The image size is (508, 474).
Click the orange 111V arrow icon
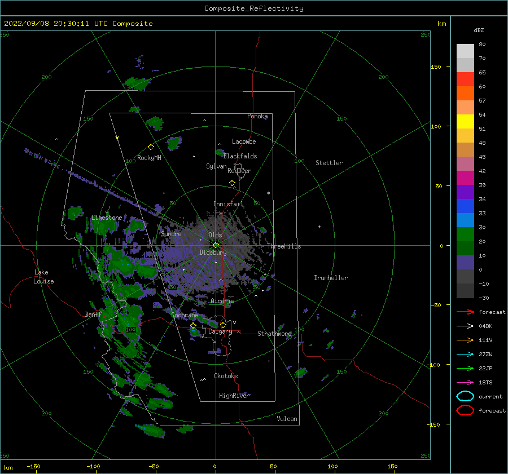[x=465, y=340]
